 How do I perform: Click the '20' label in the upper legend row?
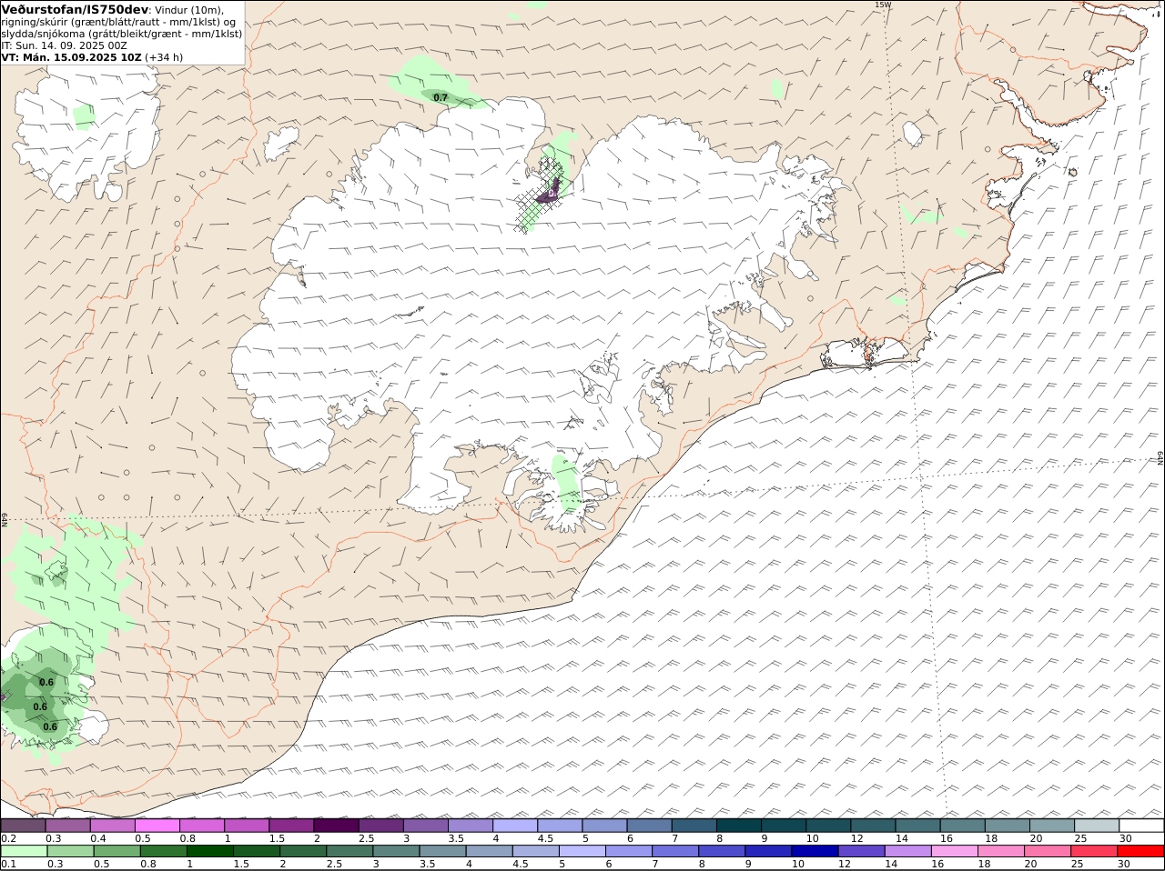1036,838
